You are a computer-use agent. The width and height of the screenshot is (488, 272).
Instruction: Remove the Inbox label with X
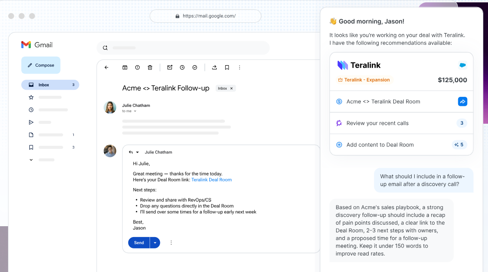(x=231, y=88)
